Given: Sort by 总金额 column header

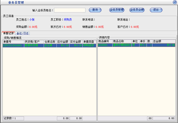Looking at the screenshot, I should (164, 41).
